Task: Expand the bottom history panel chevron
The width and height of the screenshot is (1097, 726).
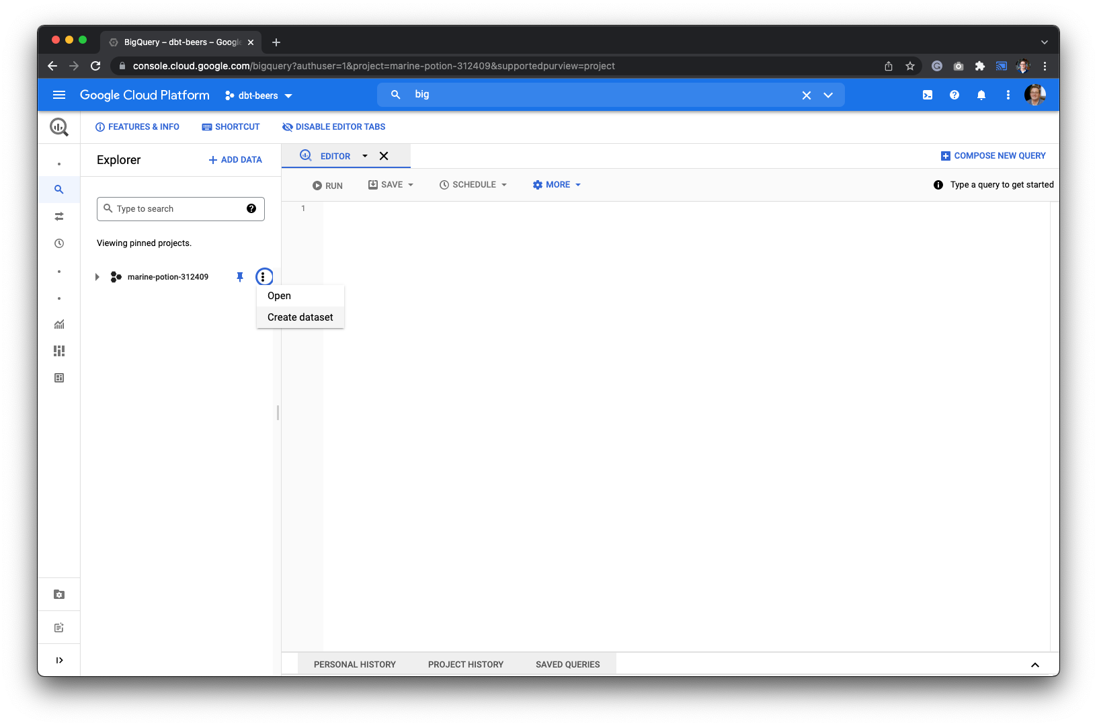Action: pos(1035,664)
